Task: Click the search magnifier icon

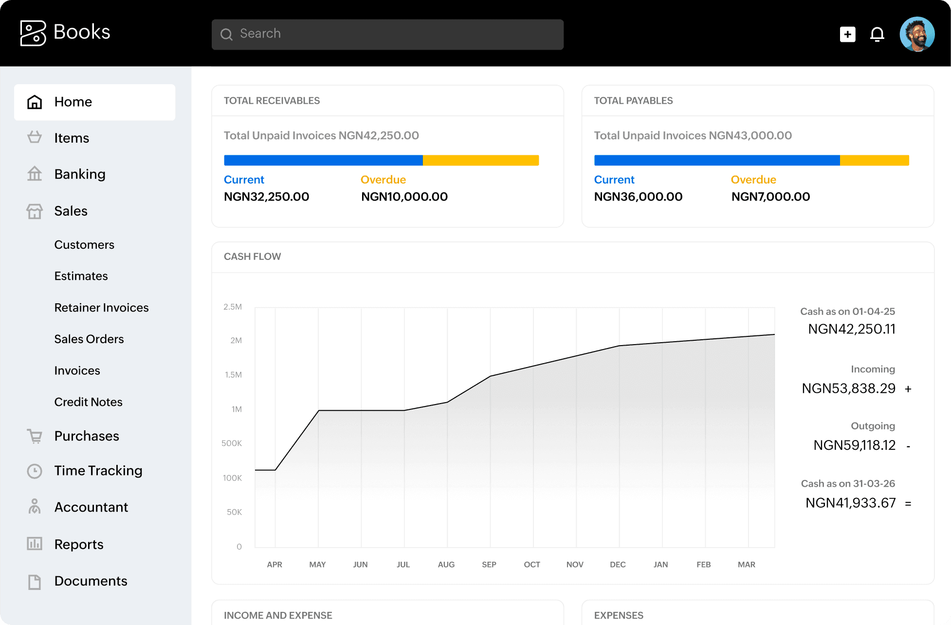Action: pos(226,34)
